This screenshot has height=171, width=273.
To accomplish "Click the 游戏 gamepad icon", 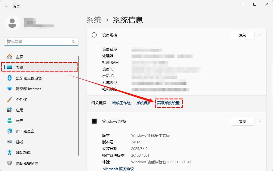I will click(10, 142).
